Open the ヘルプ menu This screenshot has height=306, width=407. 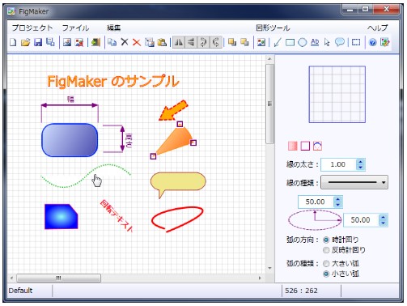[x=377, y=28]
